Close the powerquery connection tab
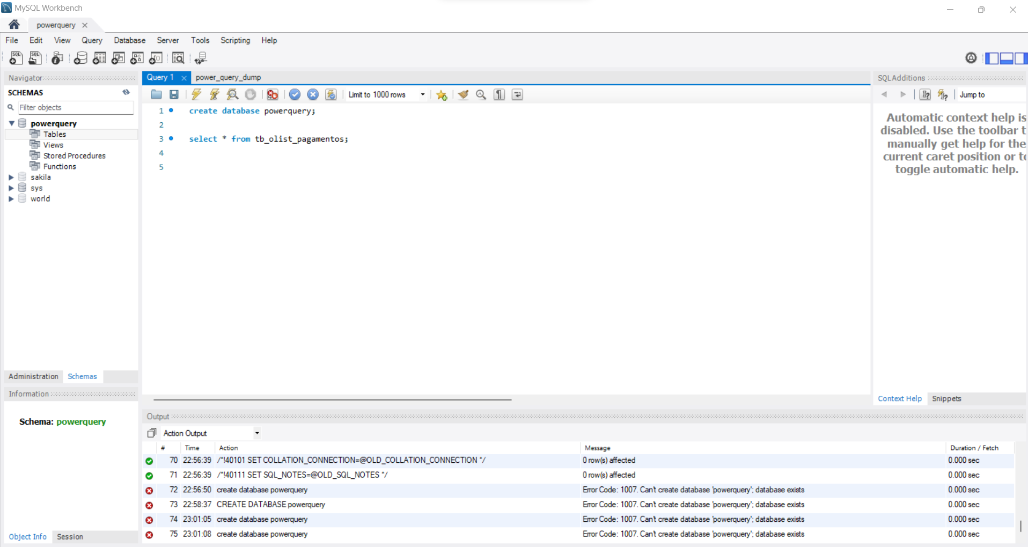 click(x=85, y=25)
